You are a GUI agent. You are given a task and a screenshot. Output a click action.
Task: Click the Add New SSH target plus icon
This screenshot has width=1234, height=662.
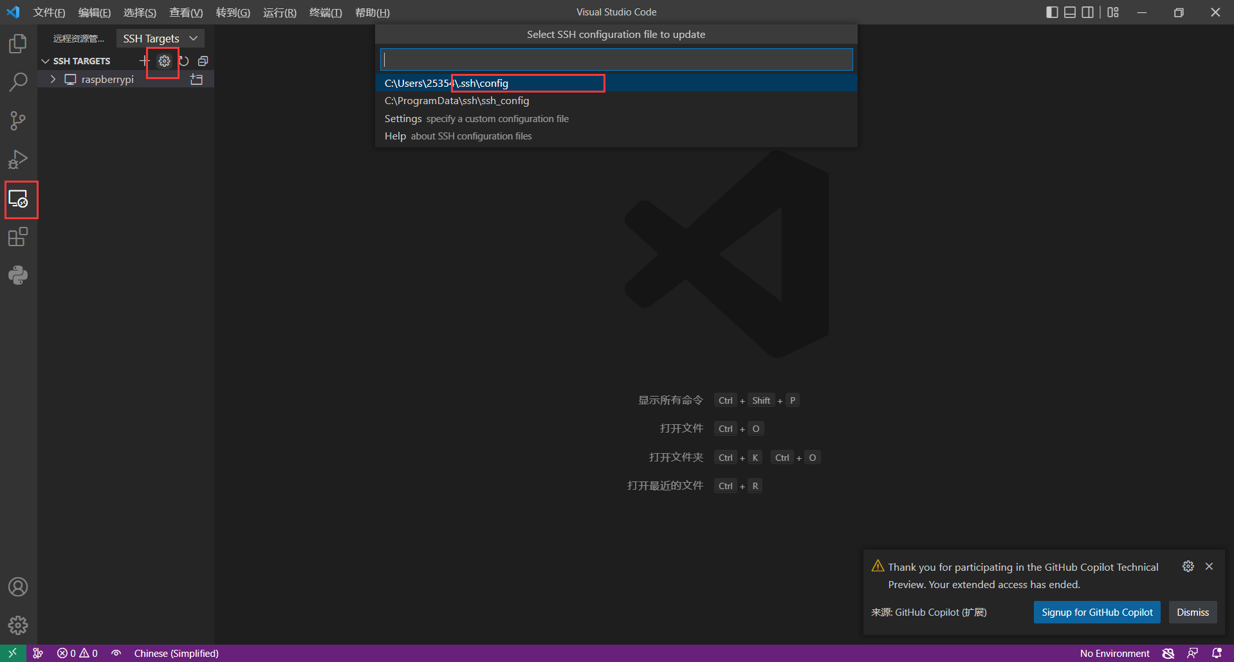tap(144, 61)
